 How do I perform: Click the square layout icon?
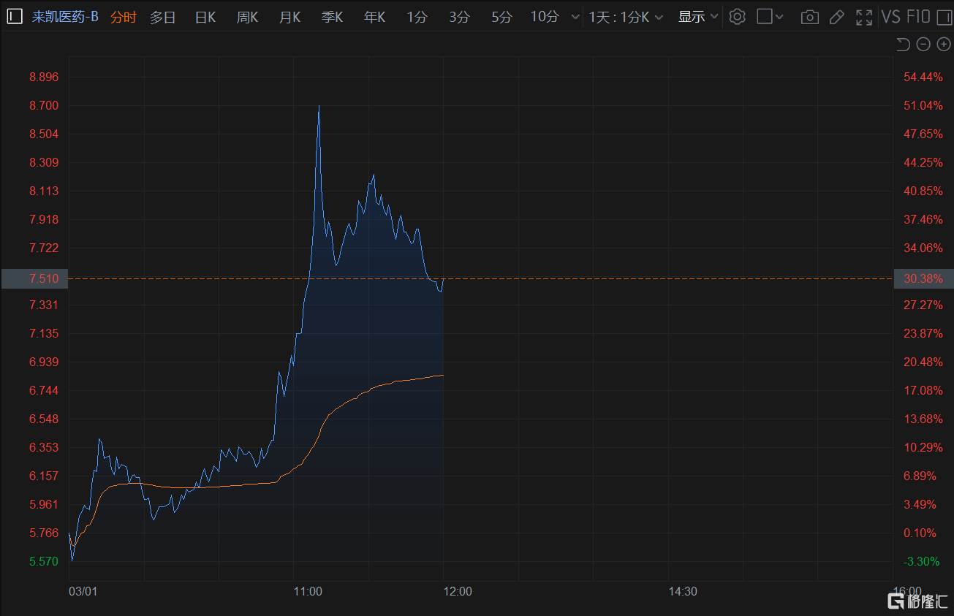point(765,17)
